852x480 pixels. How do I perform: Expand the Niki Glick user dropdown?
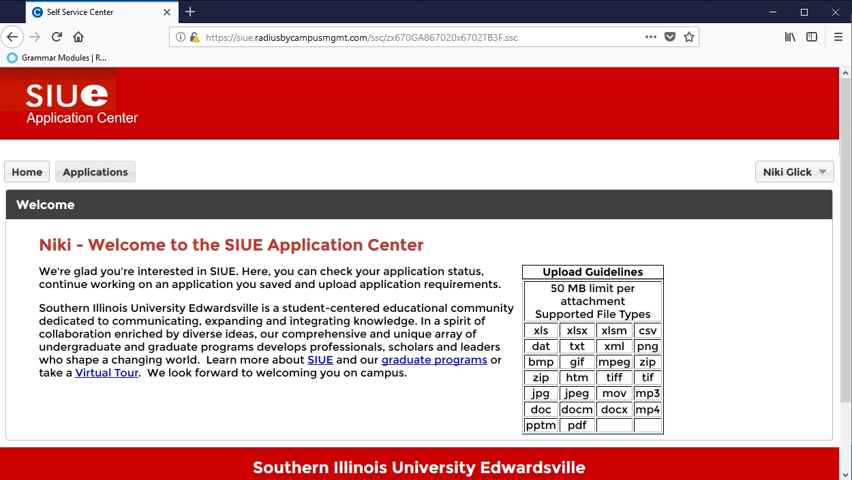point(794,172)
